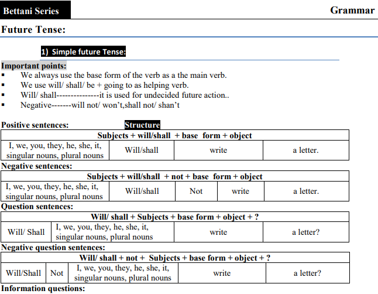
Task: Click the Grammar title in the page header
Action: pos(352,11)
